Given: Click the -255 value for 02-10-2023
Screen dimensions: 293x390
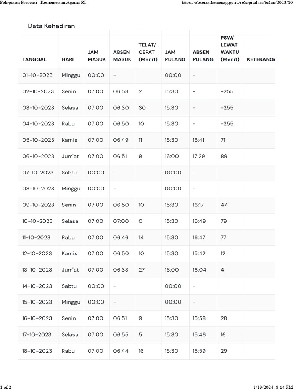Looking at the screenshot, I should [227, 91].
